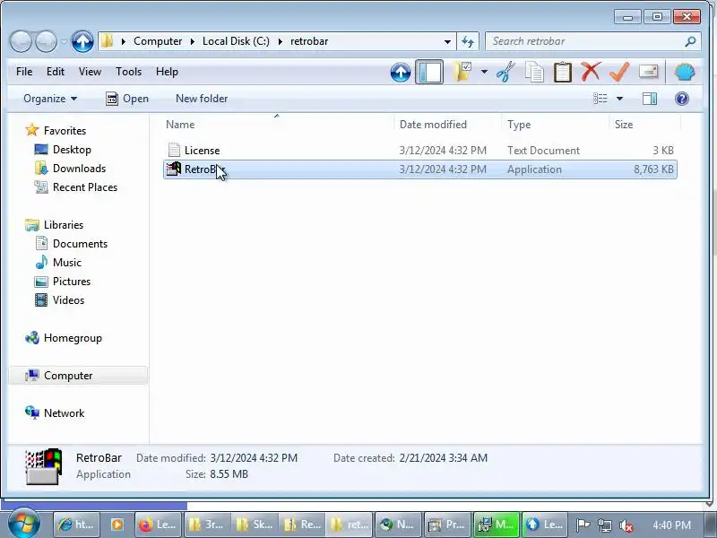Screen dimensions: 717x538
Task: Click the search magnifier icon
Action: 690,41
